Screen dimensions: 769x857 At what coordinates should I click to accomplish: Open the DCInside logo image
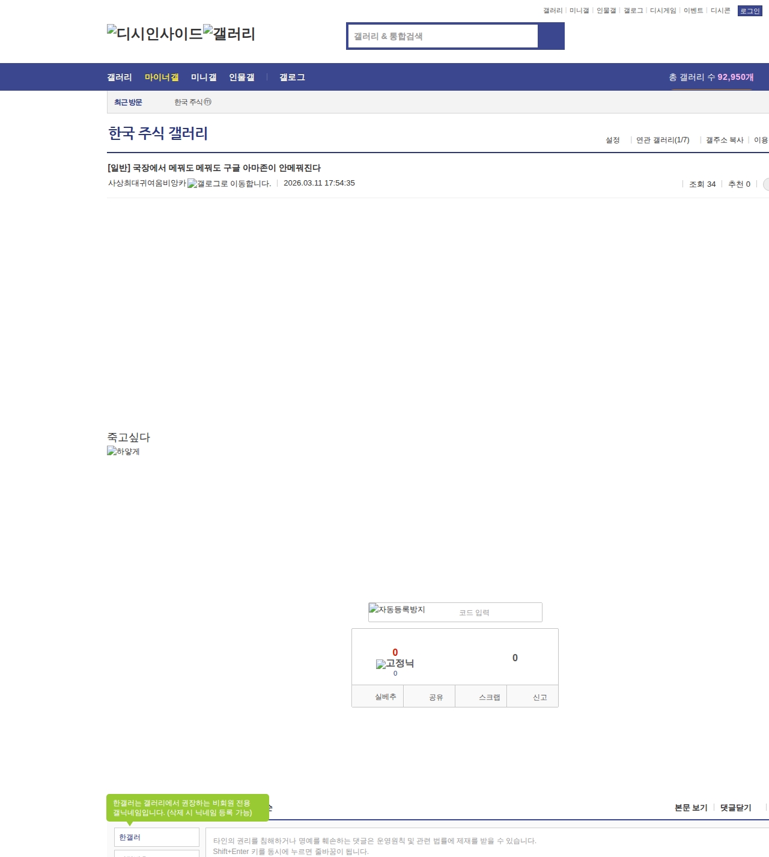[154, 34]
